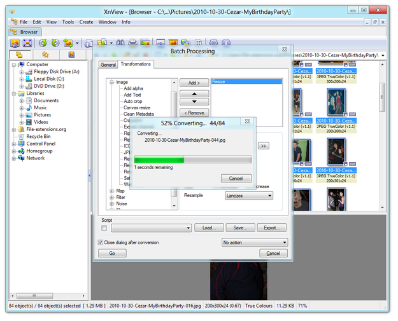The height and width of the screenshot is (321, 398).
Task: Open the File menu
Action: (x=24, y=22)
